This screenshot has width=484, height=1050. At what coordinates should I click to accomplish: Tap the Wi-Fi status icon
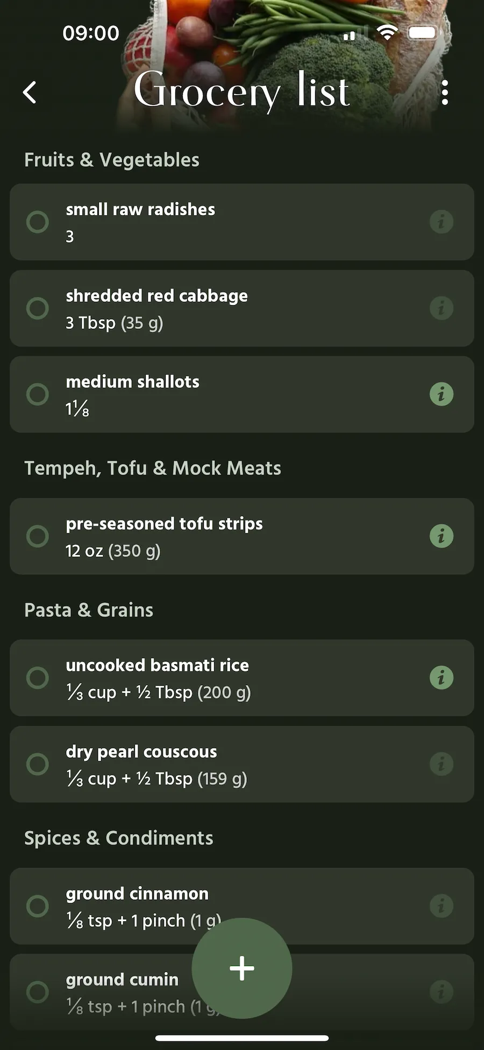(386, 32)
